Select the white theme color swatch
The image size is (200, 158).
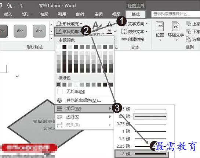pos(59,47)
